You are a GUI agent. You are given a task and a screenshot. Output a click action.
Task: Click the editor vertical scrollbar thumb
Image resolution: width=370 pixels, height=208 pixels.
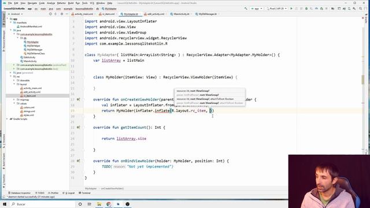tap(362, 80)
